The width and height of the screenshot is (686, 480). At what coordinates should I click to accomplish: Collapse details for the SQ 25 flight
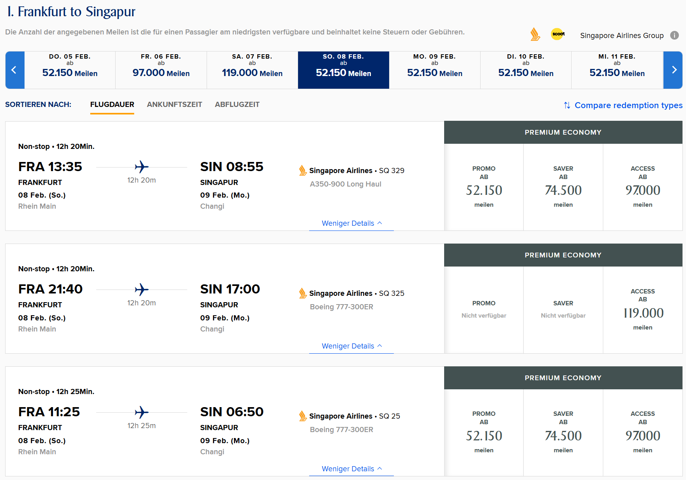point(352,469)
